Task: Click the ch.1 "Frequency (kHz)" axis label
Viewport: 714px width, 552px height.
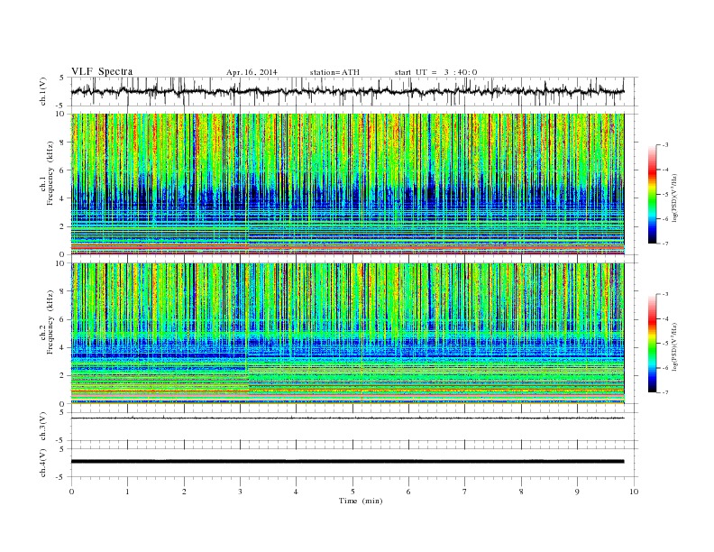Action: (50, 173)
